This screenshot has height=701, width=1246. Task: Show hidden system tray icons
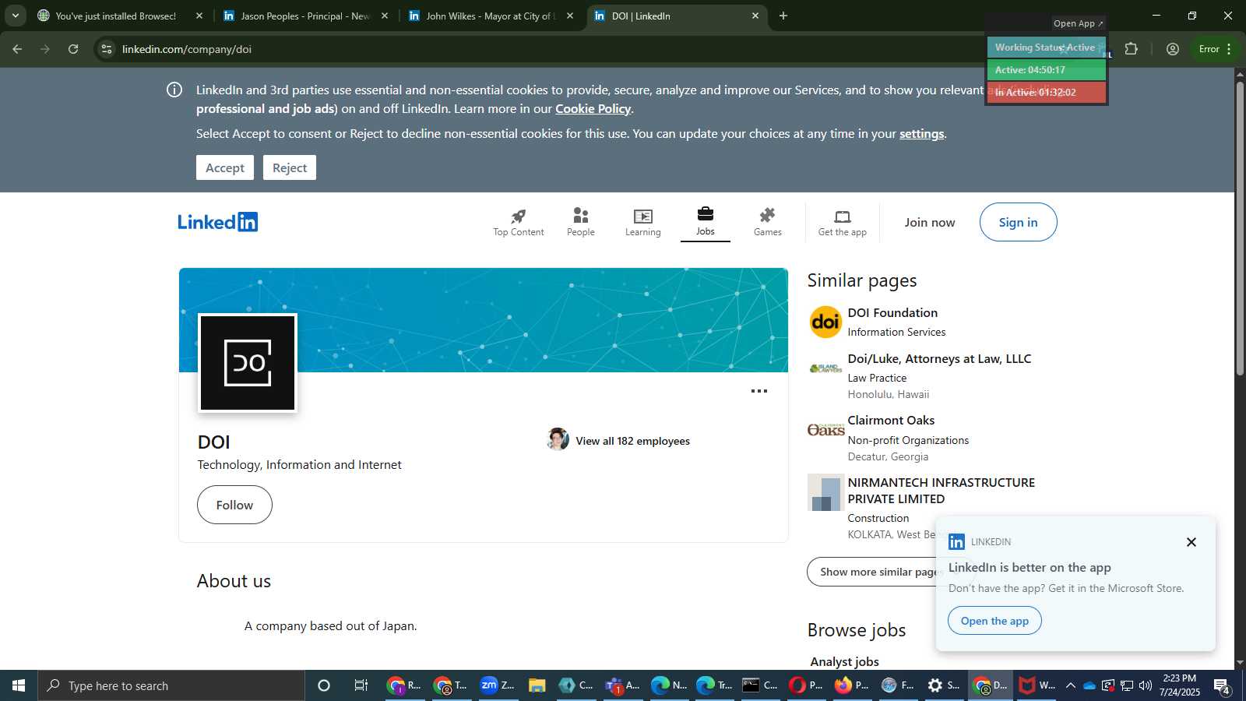click(1071, 685)
